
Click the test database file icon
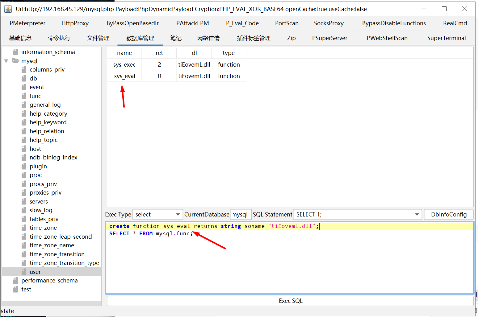click(x=16, y=289)
